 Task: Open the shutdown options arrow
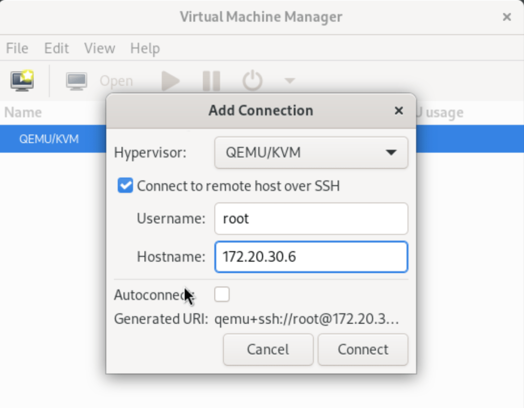289,81
